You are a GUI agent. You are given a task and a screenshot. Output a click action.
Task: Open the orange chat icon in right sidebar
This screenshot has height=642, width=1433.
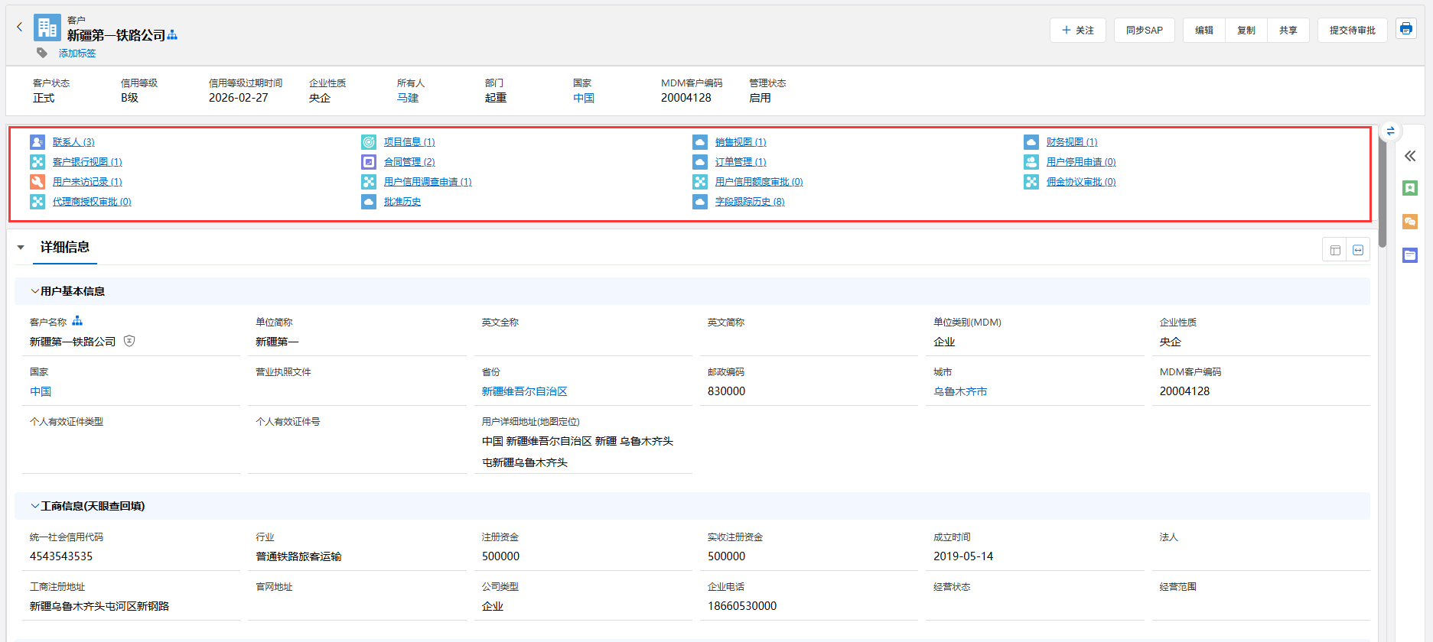point(1409,222)
